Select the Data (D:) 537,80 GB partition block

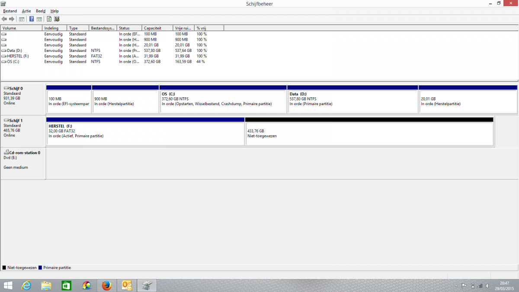[352, 99]
